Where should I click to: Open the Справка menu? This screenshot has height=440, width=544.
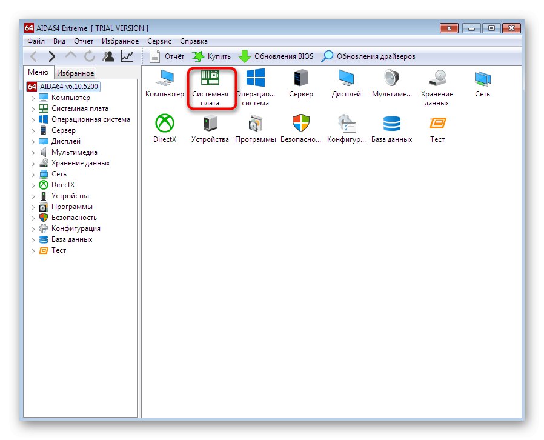pyautogui.click(x=194, y=41)
